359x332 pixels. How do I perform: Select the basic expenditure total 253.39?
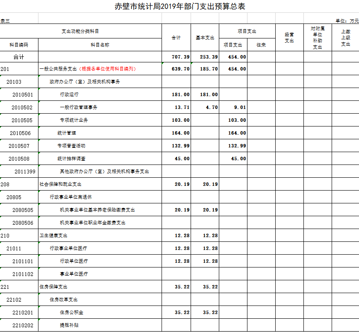tap(209, 57)
